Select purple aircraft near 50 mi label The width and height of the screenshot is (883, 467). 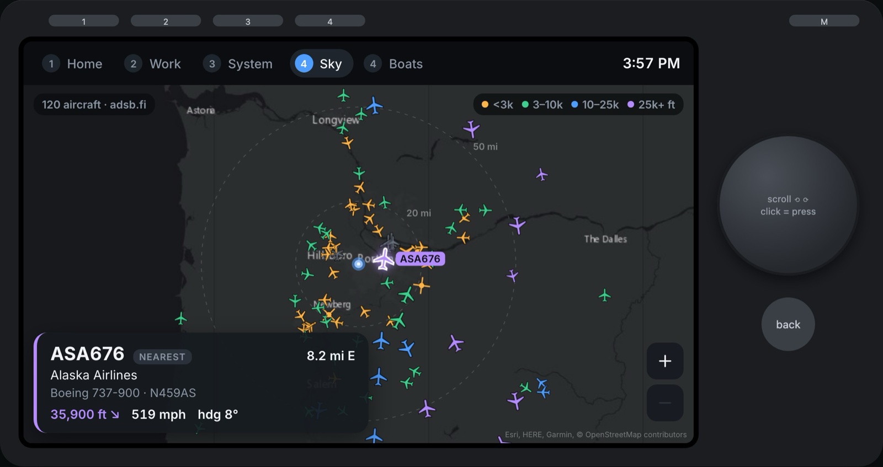pos(471,129)
